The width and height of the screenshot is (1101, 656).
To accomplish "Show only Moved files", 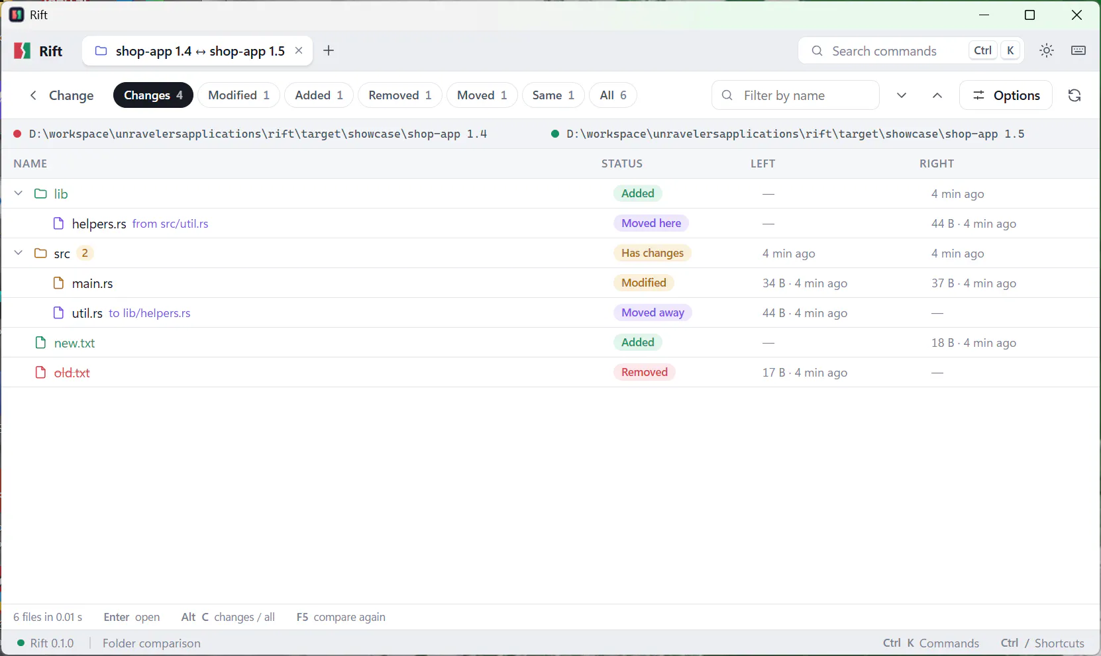I will point(482,95).
